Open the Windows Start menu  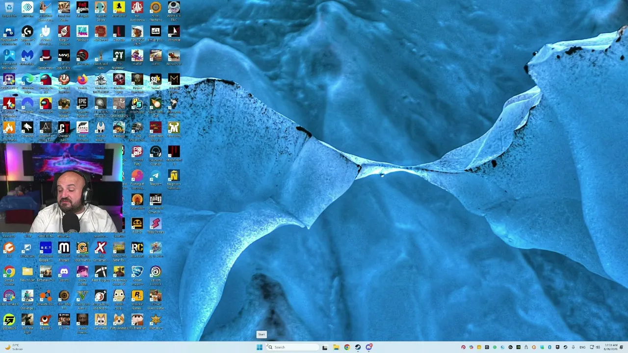(x=259, y=347)
